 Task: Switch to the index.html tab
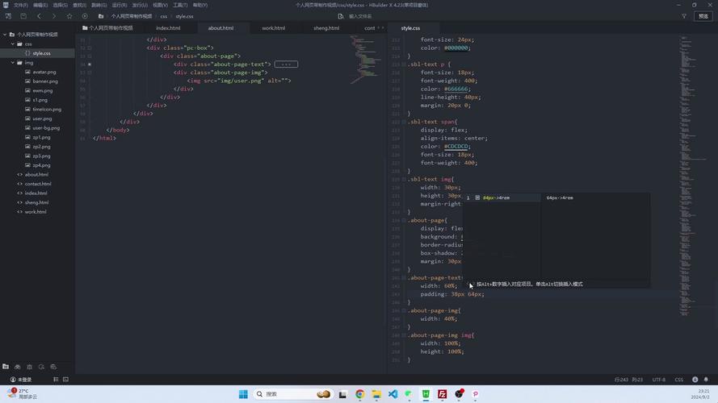pos(168,28)
